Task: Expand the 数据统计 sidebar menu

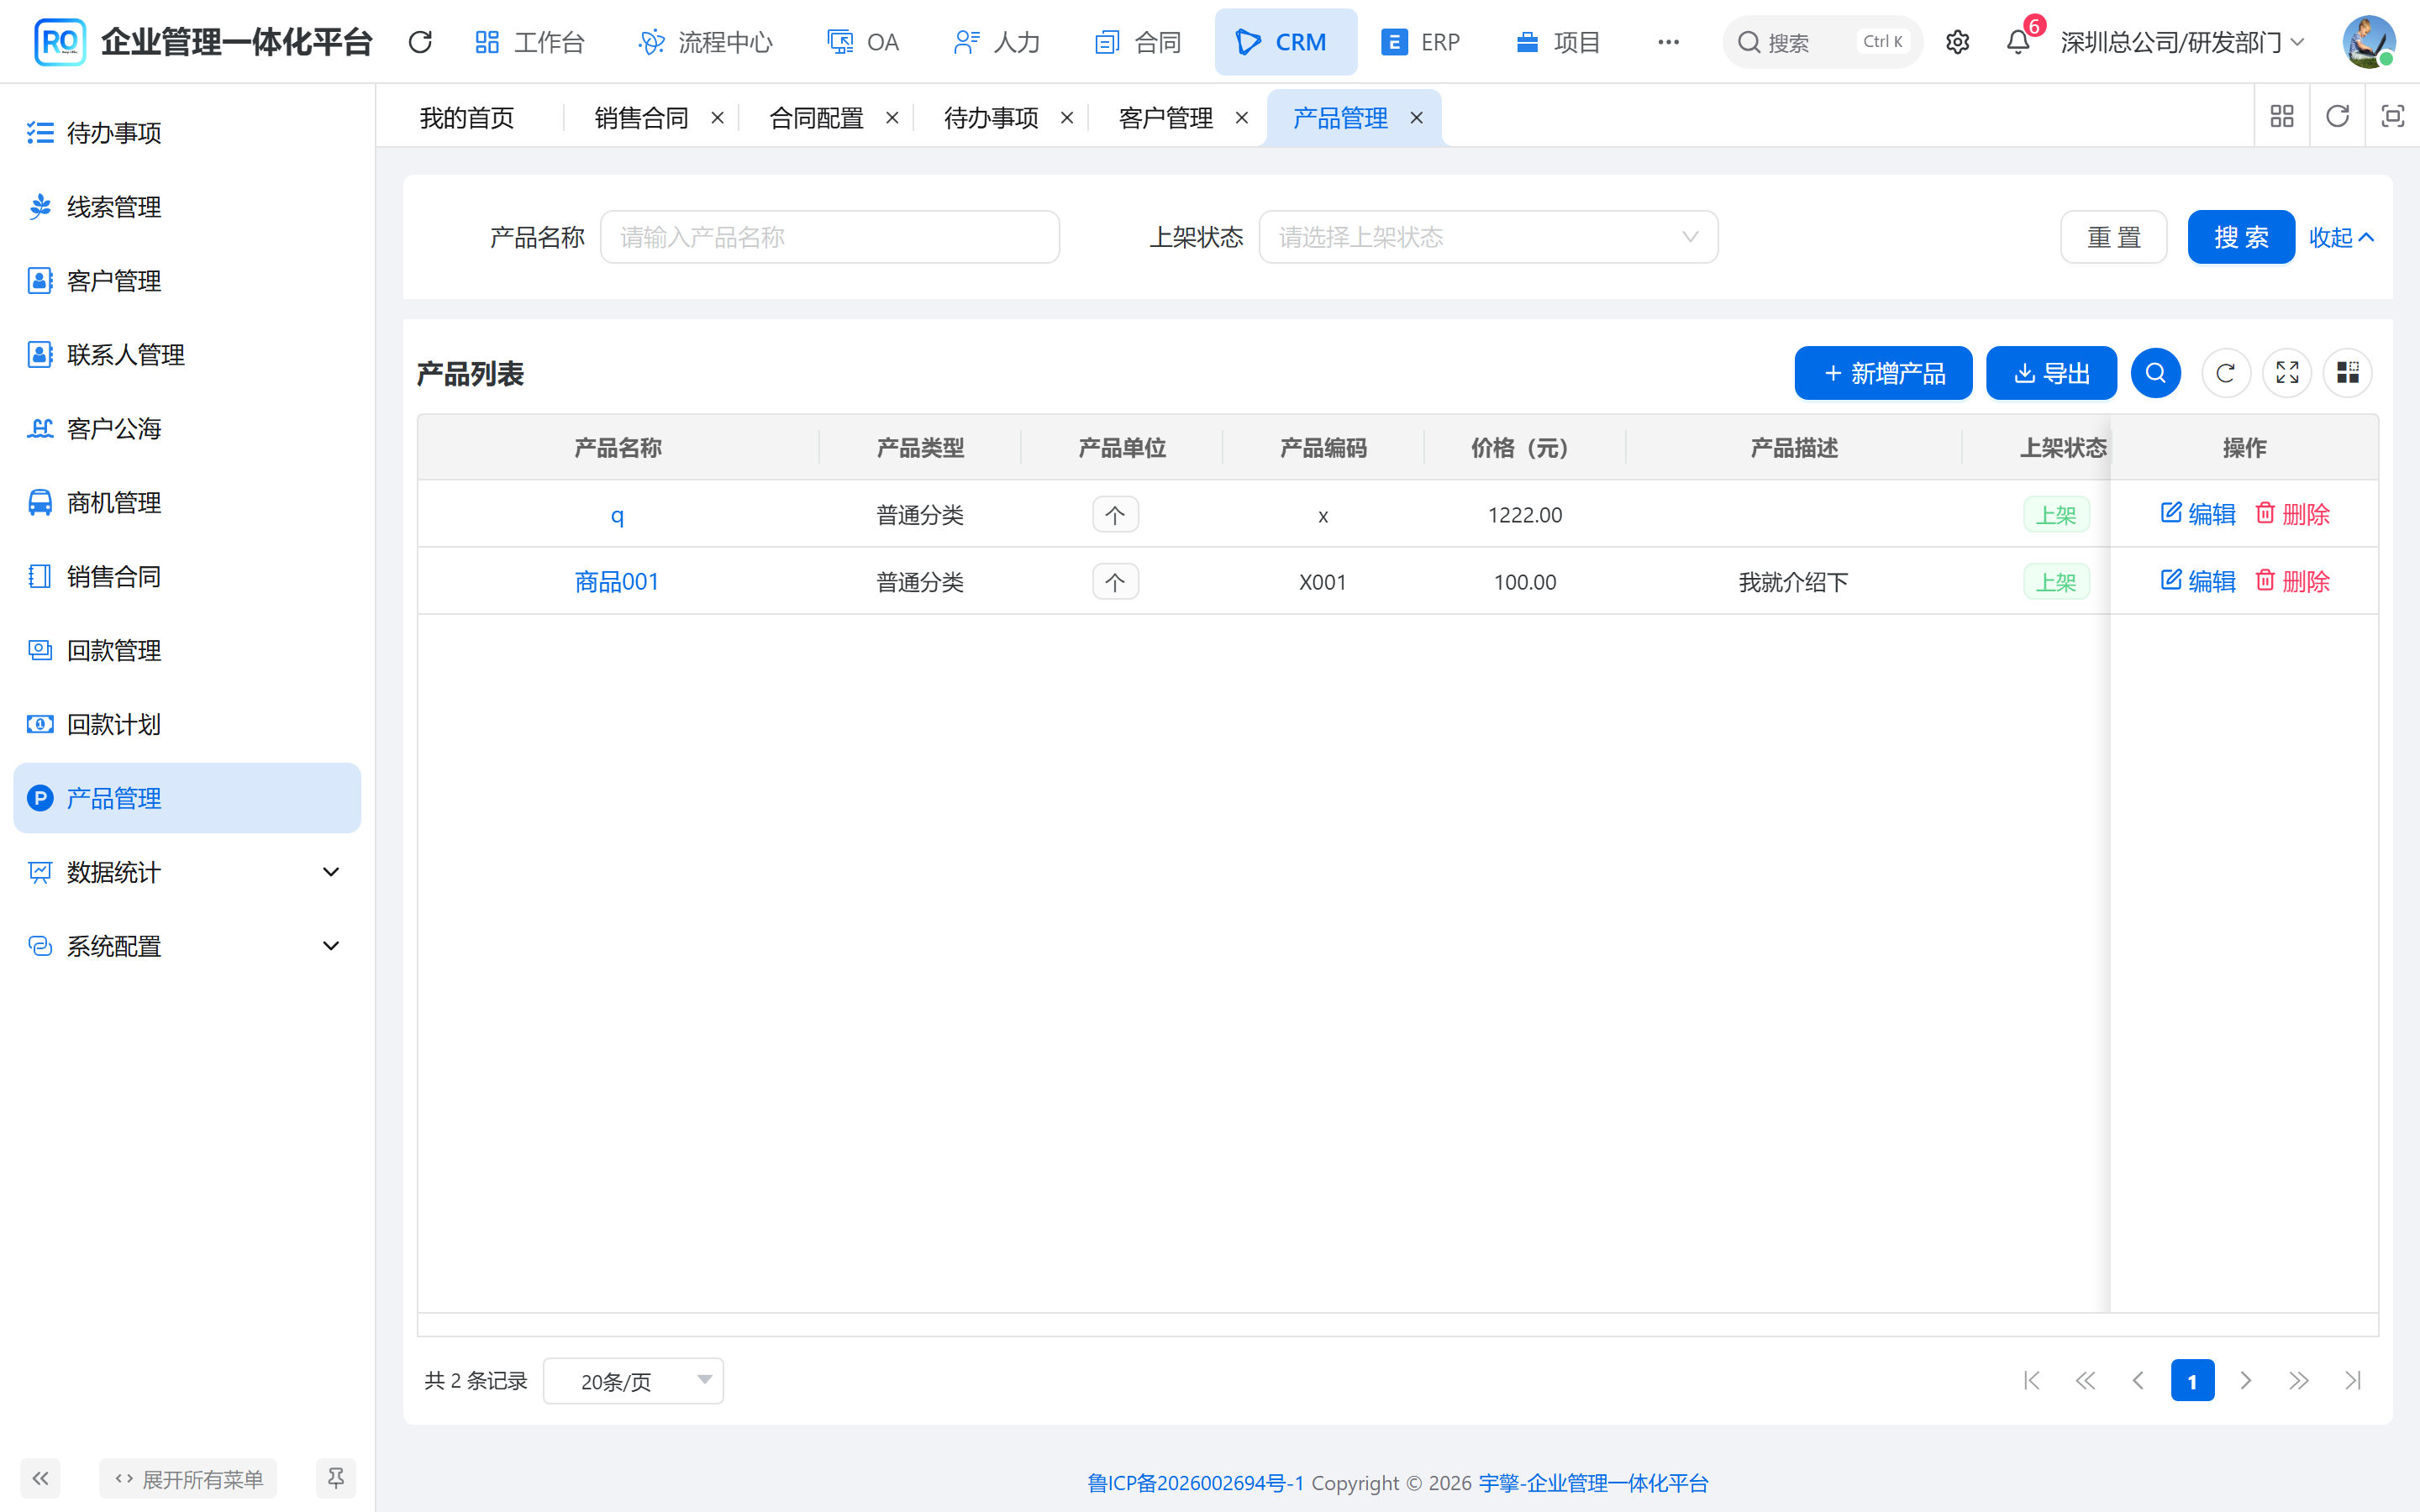Action: coord(187,872)
